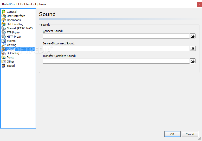
Task: Click the General category icon
Action: tap(4, 12)
